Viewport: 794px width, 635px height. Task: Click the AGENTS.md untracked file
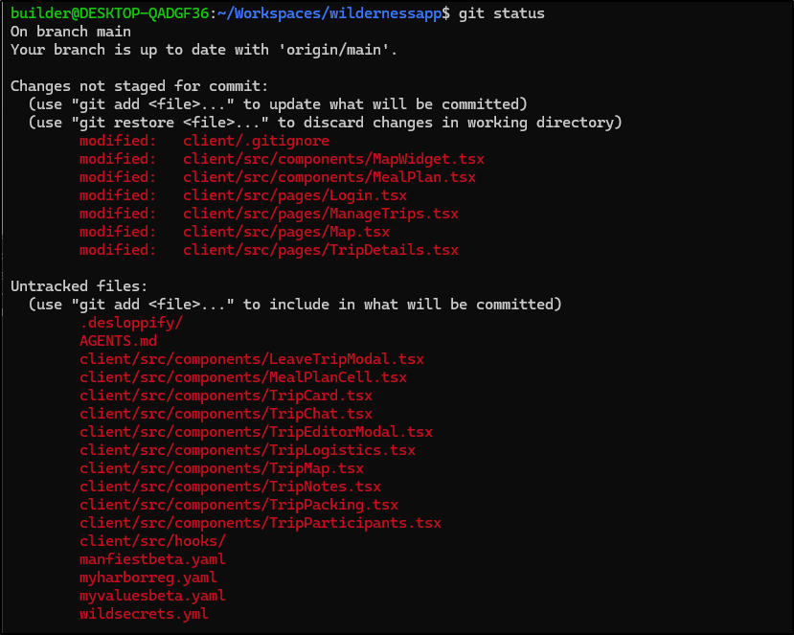click(118, 341)
